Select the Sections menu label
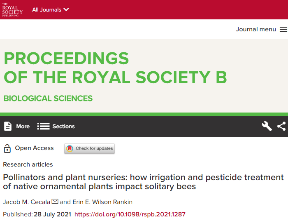 63,127
